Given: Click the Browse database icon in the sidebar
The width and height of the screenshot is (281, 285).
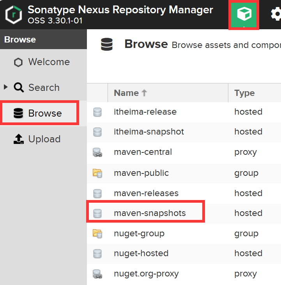Looking at the screenshot, I should coord(18,113).
